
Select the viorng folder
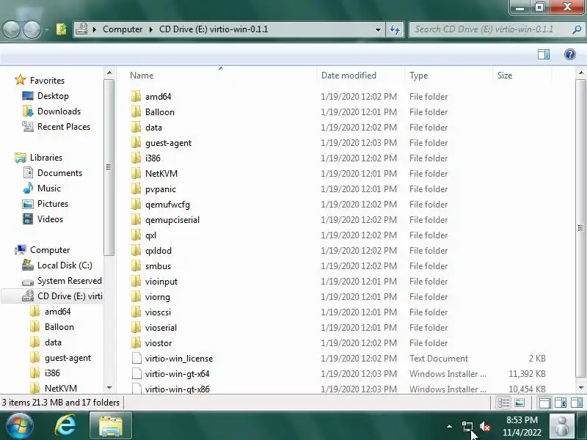(x=158, y=297)
